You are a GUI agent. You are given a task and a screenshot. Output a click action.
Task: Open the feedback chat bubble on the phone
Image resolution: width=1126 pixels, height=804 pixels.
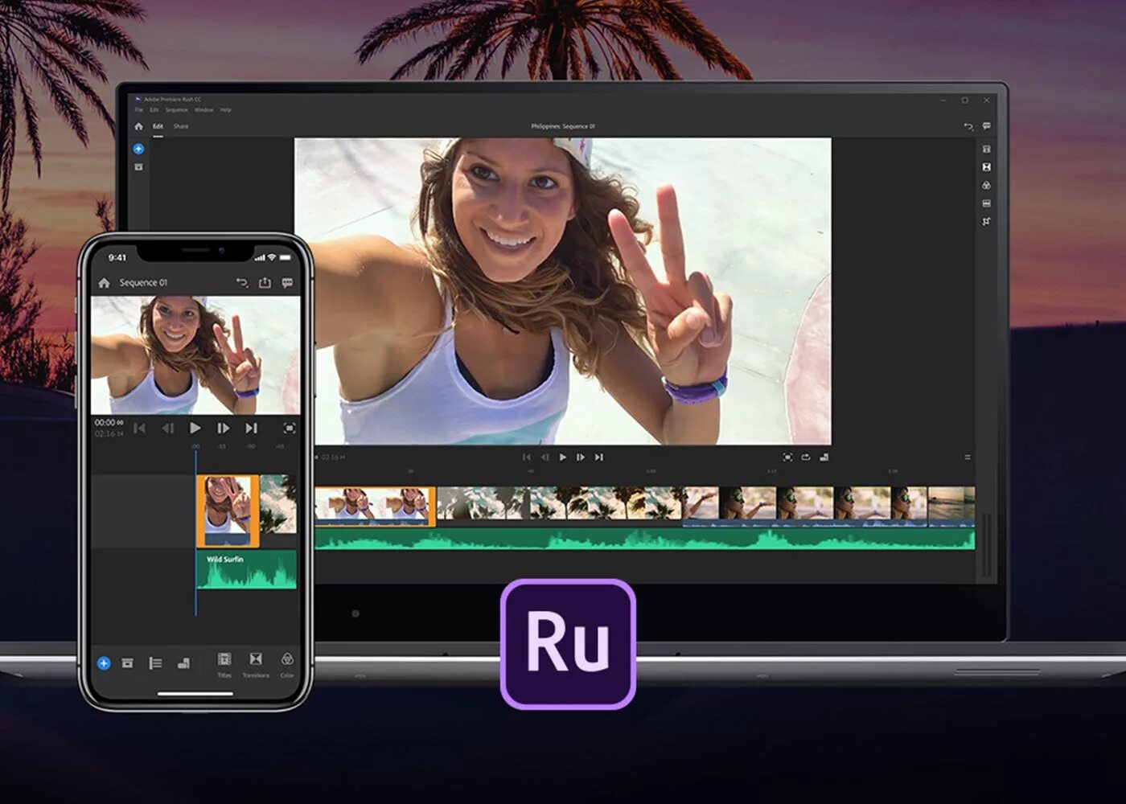pos(287,282)
